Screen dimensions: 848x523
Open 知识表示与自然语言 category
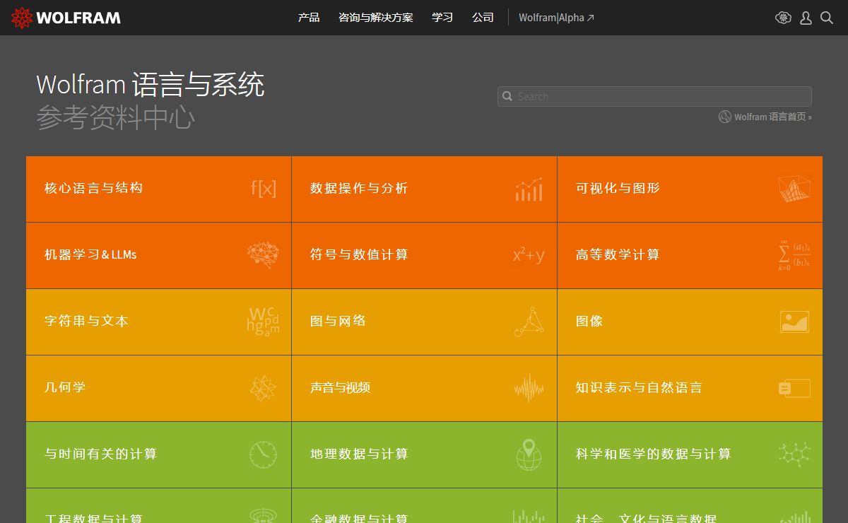coord(690,388)
